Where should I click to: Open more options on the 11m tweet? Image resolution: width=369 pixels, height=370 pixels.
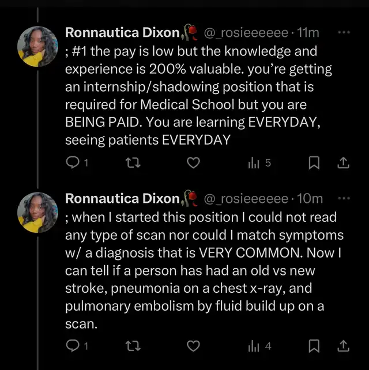(344, 33)
